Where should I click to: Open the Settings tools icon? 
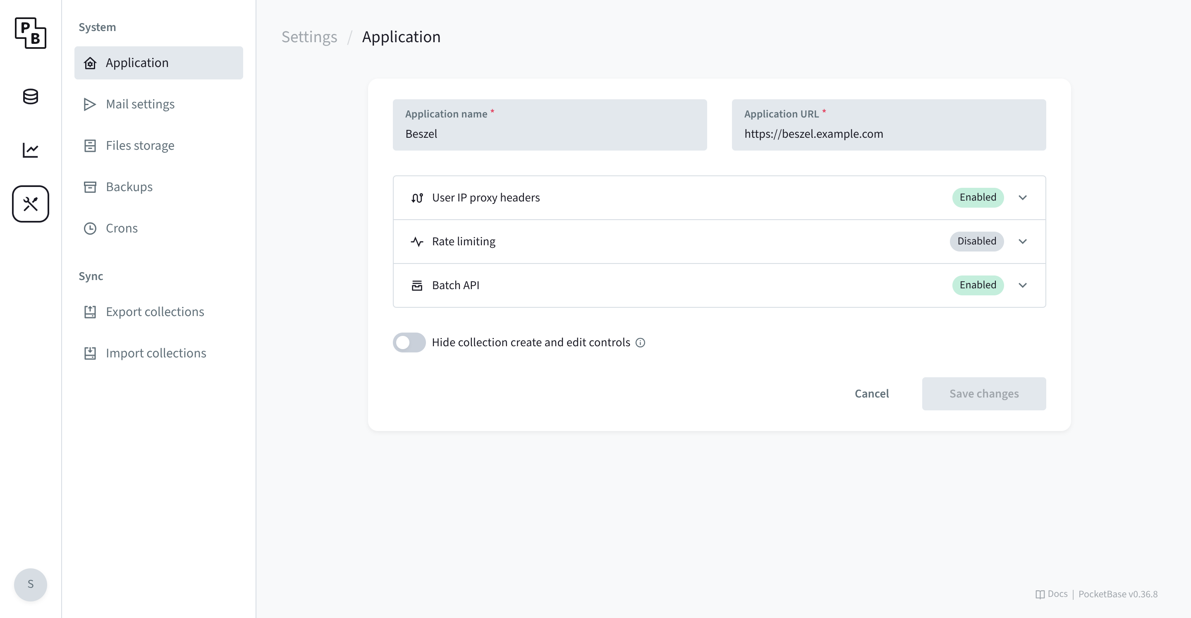click(31, 204)
